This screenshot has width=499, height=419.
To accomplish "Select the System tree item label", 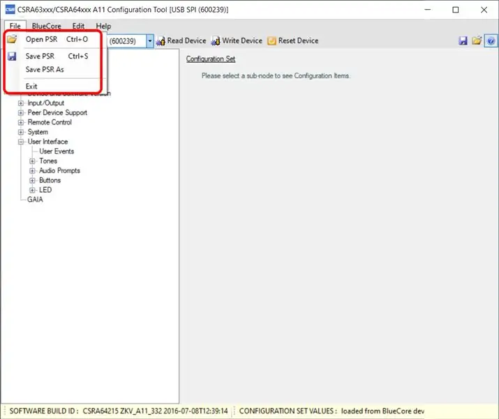I will coord(38,132).
